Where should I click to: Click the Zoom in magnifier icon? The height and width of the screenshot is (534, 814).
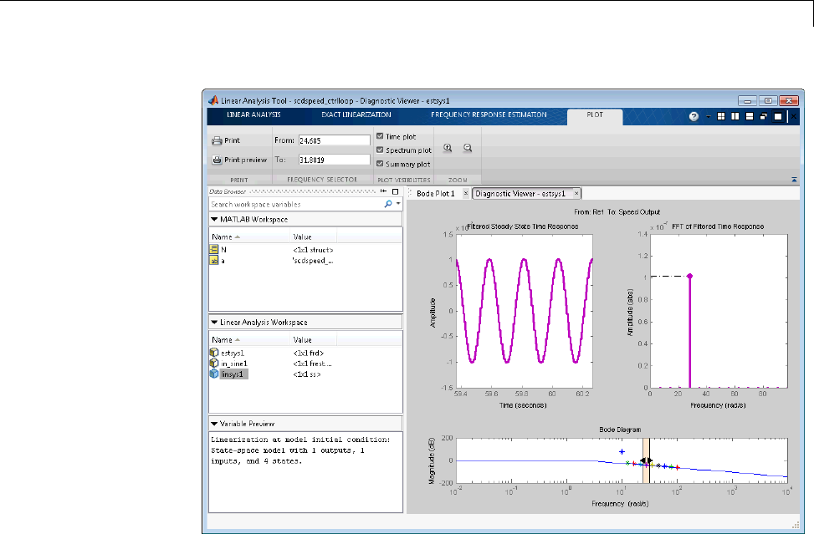448,147
